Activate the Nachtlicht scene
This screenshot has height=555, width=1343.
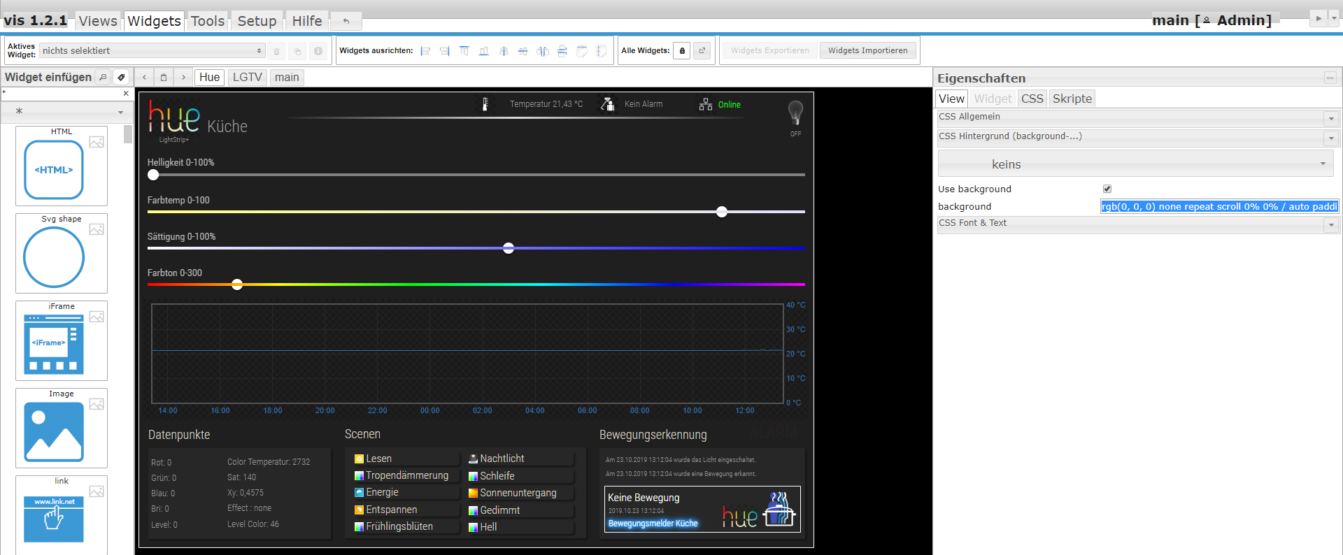coord(520,459)
